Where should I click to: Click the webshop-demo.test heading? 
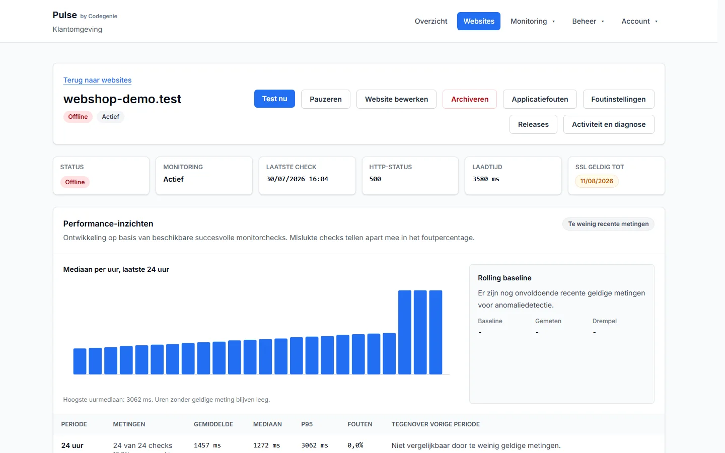(x=122, y=99)
